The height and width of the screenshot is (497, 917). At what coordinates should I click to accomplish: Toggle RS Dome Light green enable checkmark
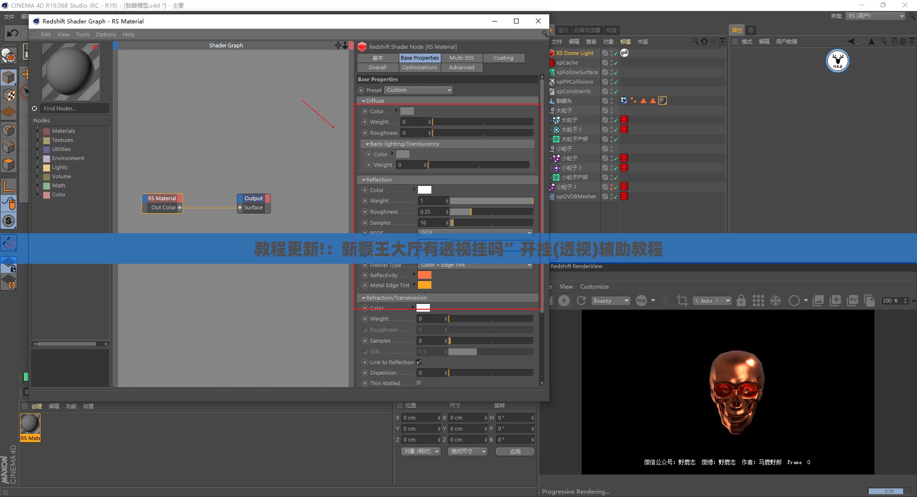[616, 53]
